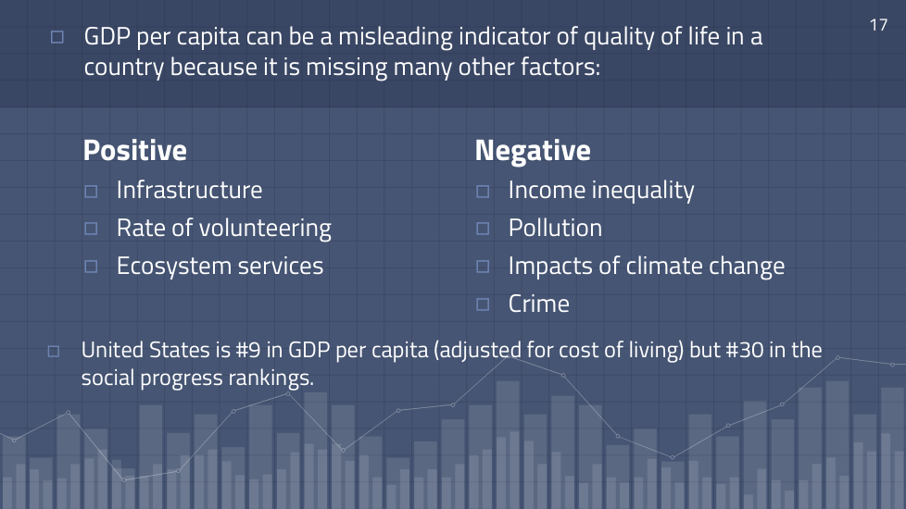Click the square bullet beside Crime
The height and width of the screenshot is (509, 906).
pyautogui.click(x=483, y=304)
